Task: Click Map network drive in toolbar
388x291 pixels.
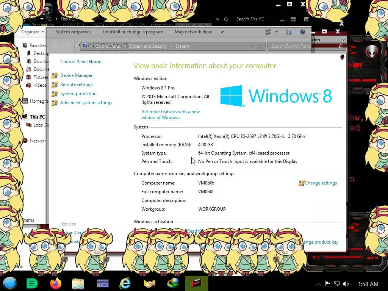Action: (x=193, y=32)
